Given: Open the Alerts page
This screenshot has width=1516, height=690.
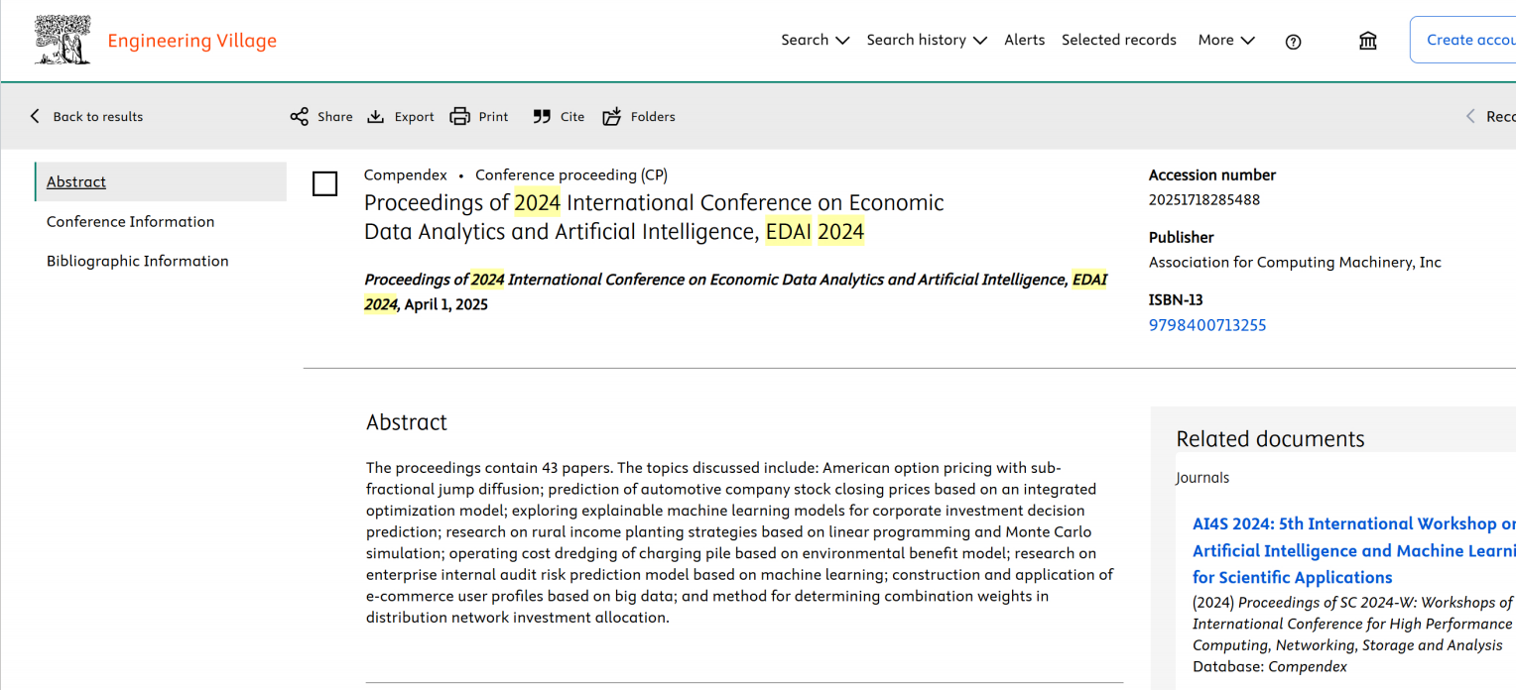Looking at the screenshot, I should [x=1024, y=40].
